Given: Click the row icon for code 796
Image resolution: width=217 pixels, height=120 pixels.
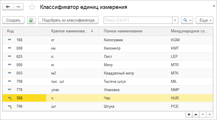Looking at the screenshot, I should (9, 107).
